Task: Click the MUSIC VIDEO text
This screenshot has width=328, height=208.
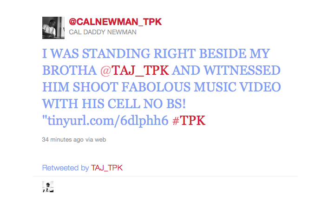Action: pos(237,87)
